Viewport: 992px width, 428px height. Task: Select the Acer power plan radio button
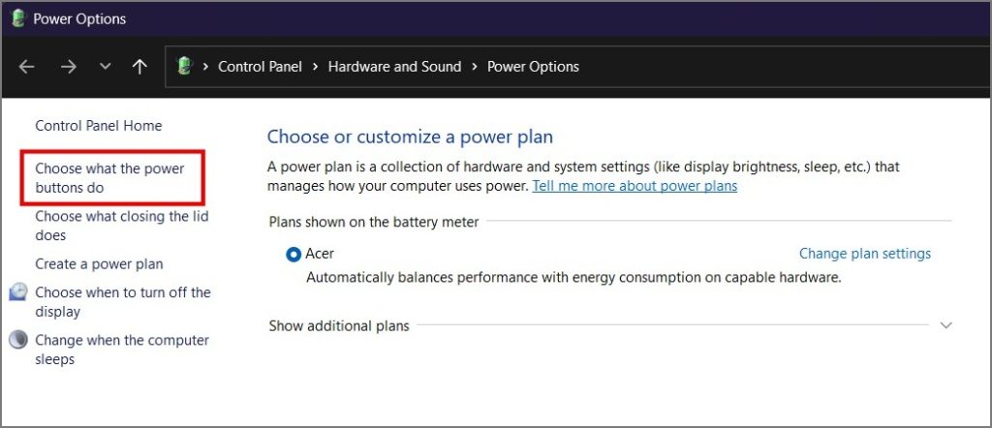[x=294, y=254]
